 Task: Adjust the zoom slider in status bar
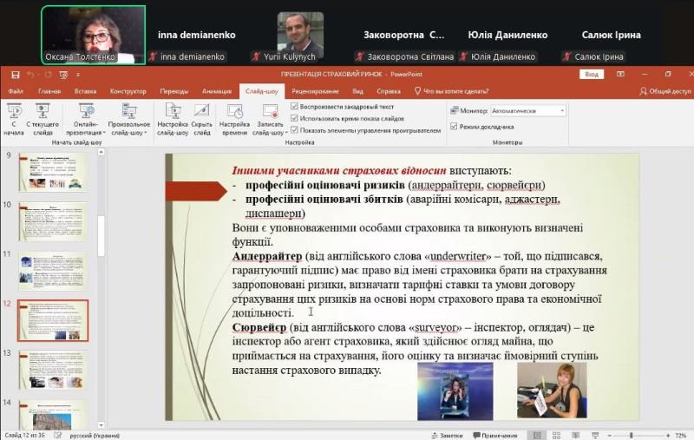coord(632,436)
